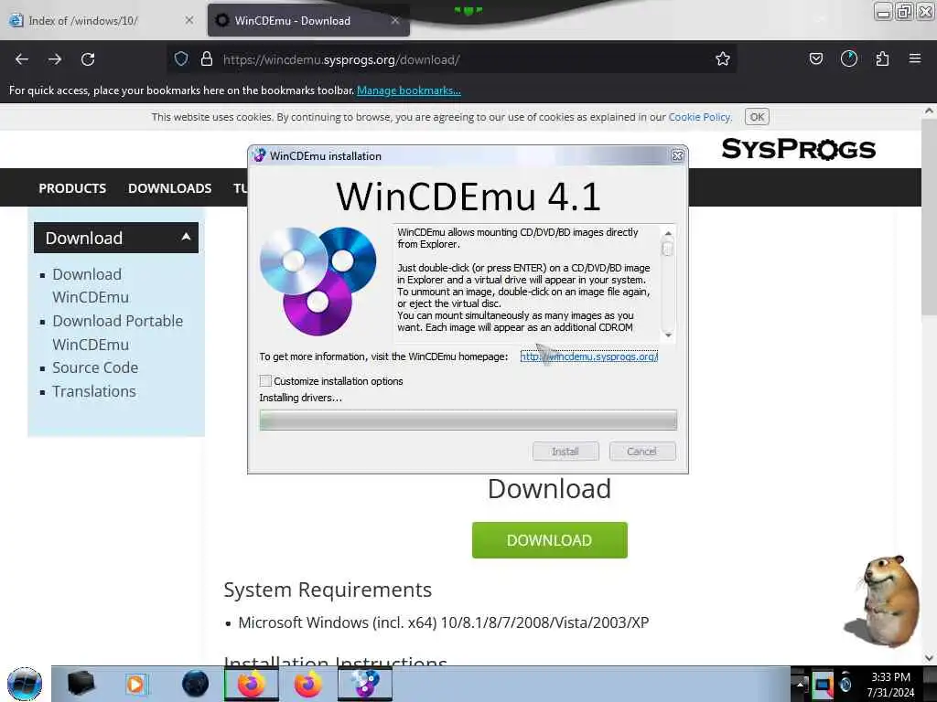Image resolution: width=937 pixels, height=702 pixels.
Task: Select the second Firefox taskbar icon
Action: click(307, 684)
